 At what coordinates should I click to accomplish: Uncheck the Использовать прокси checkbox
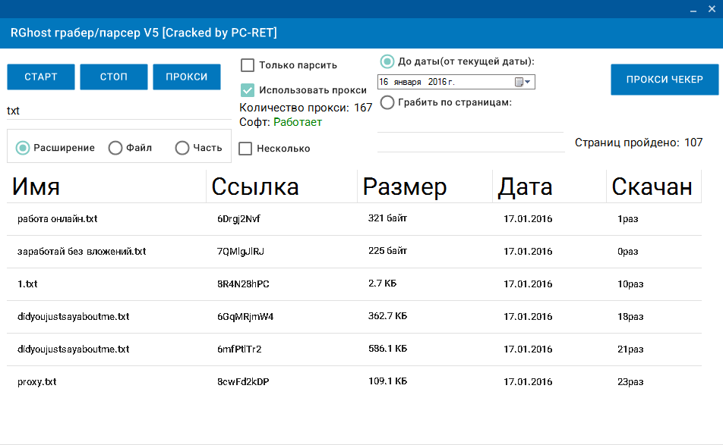click(248, 89)
